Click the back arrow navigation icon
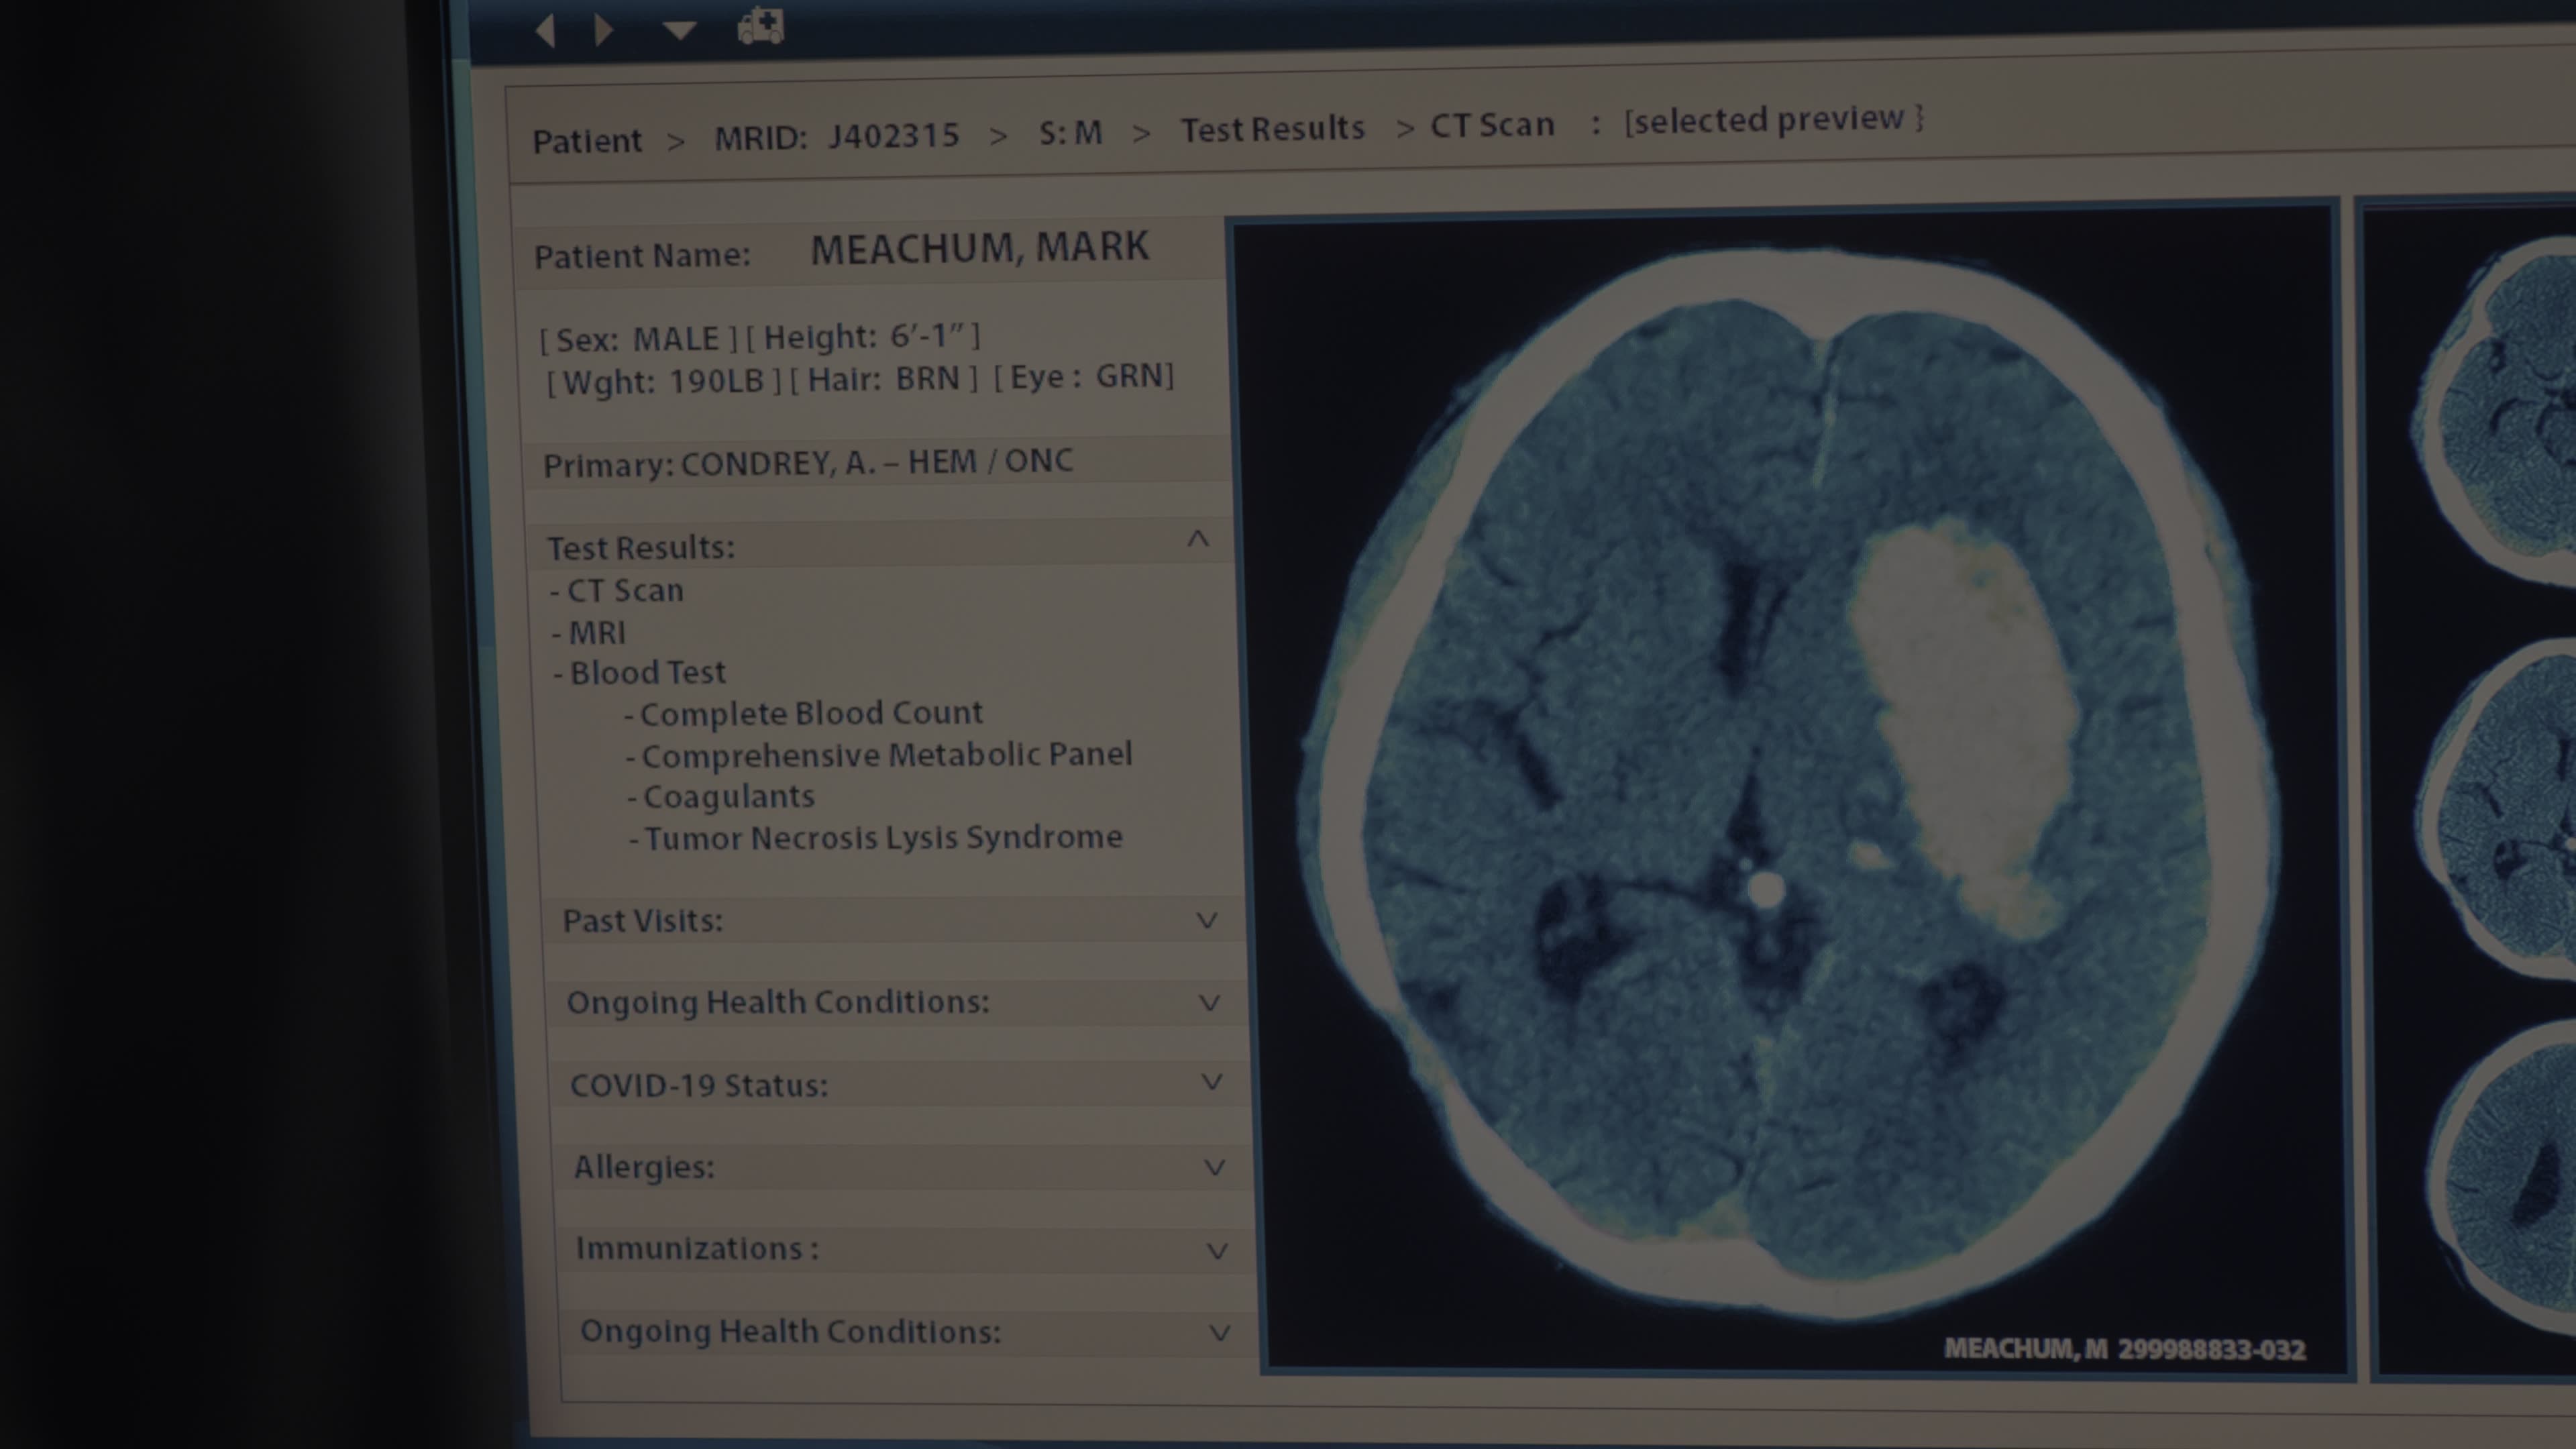 [546, 29]
